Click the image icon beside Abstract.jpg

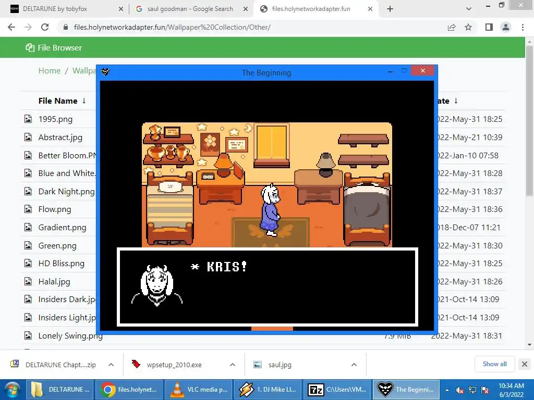coord(28,137)
